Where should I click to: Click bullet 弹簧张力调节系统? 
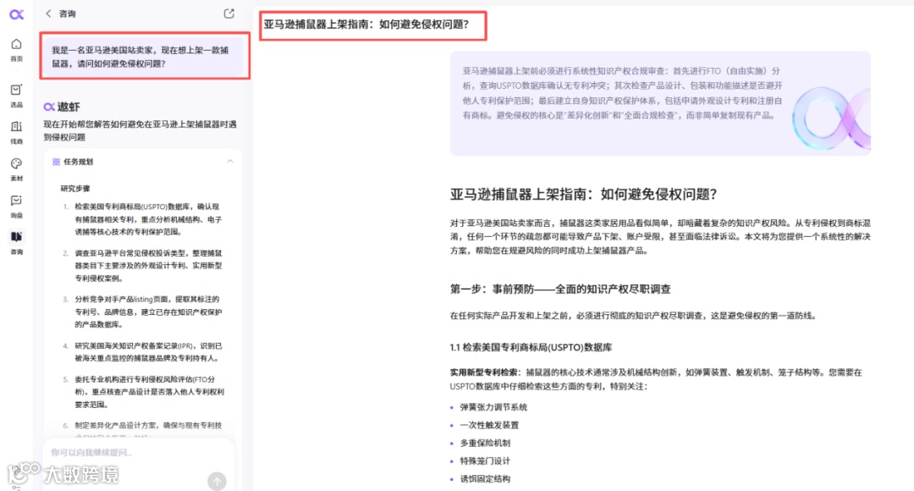tap(493, 407)
